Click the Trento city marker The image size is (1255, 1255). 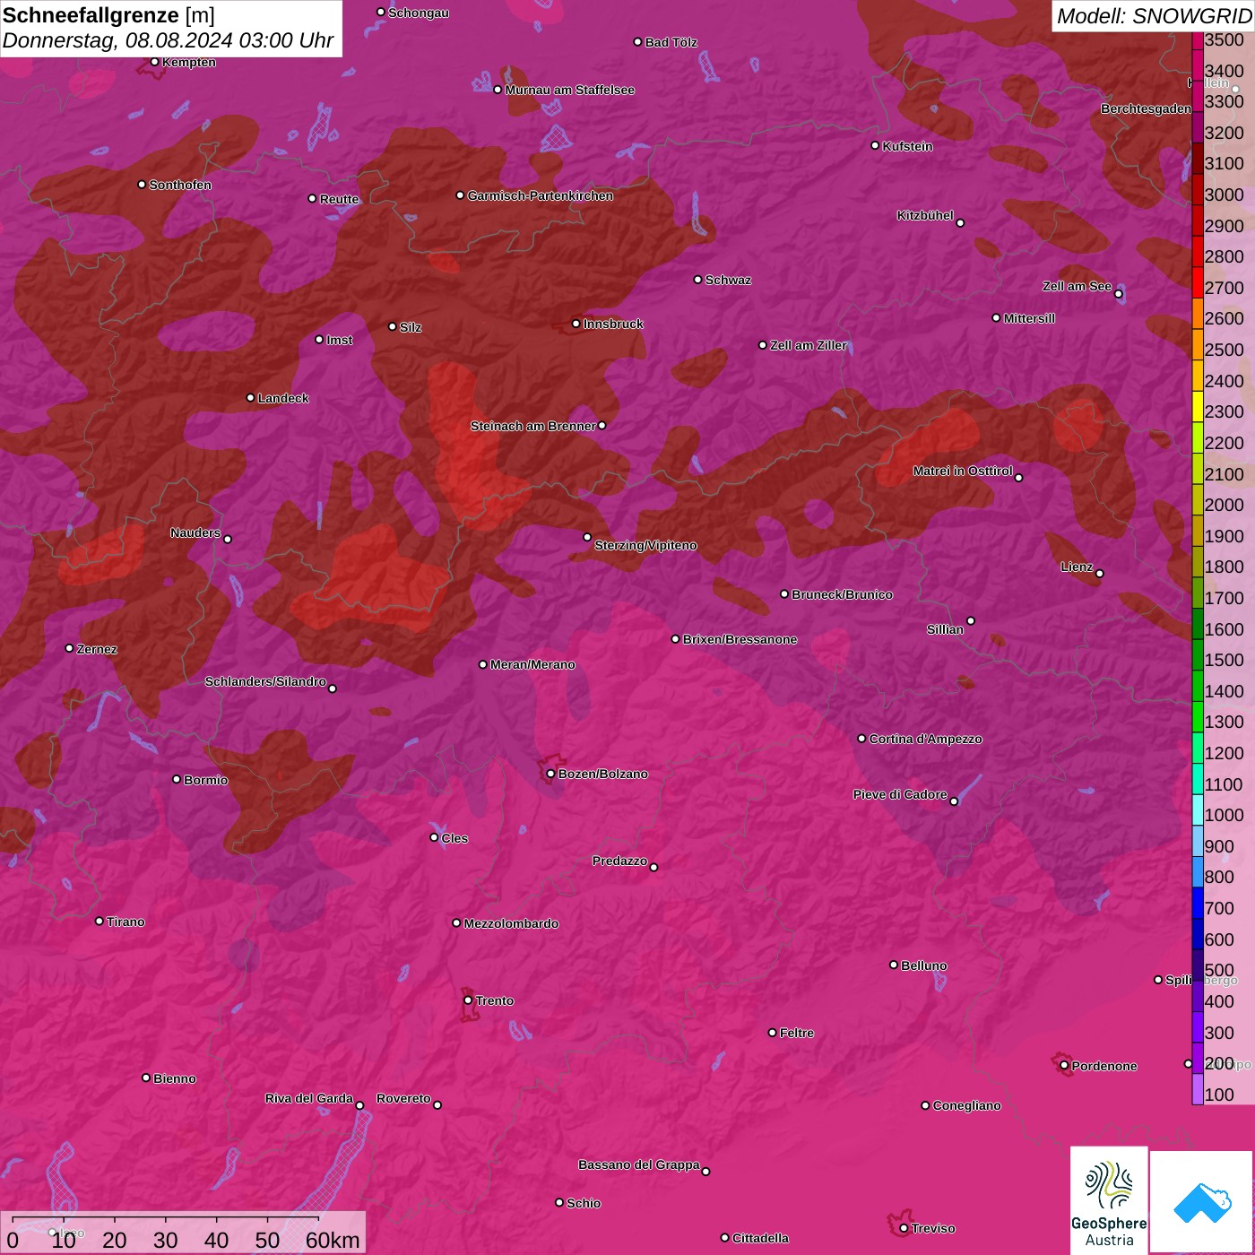468,1000
